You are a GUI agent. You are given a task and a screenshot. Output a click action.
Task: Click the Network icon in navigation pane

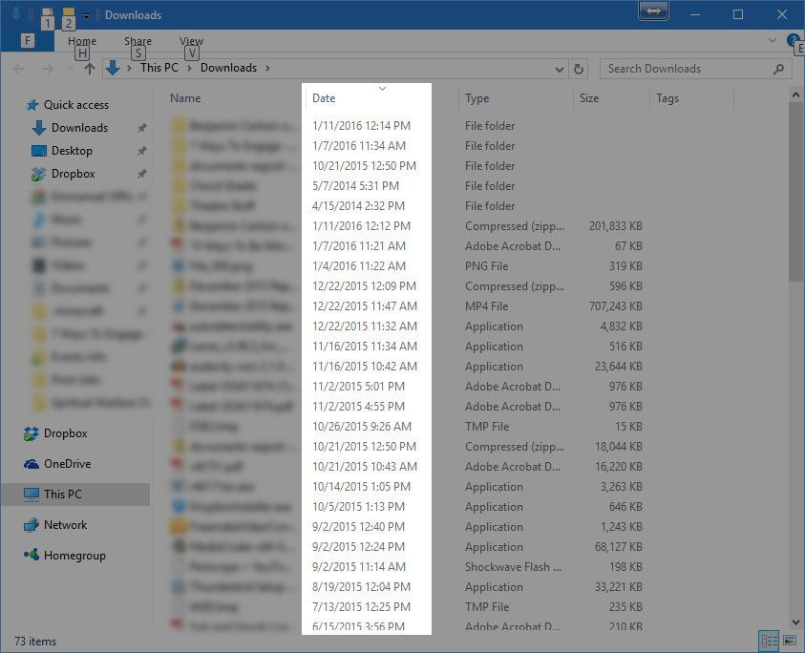coord(32,525)
